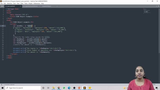The width and height of the screenshot is (160, 90).
Task: Open the Windows Start menu
Action: click(2, 88)
